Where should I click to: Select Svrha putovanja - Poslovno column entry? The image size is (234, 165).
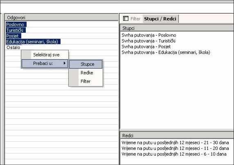point(149,35)
